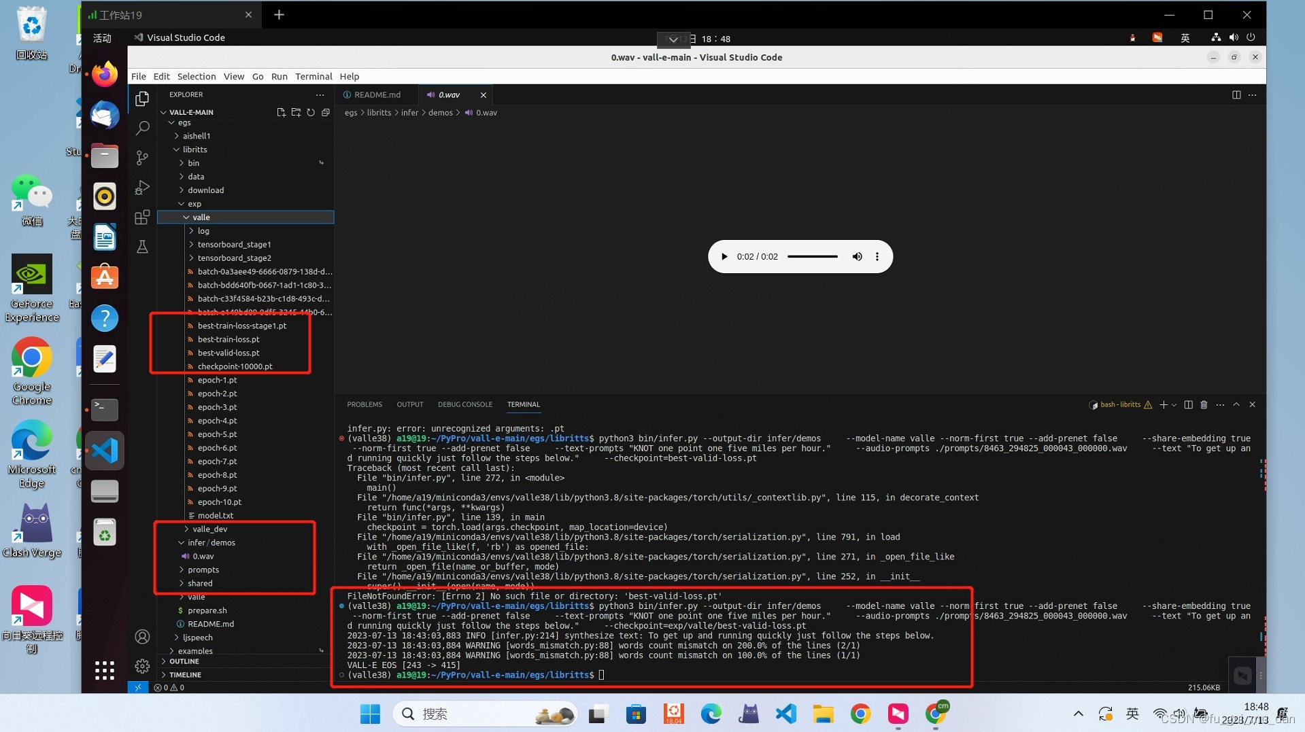Open the Accounts icon in activity bar

[x=142, y=637]
